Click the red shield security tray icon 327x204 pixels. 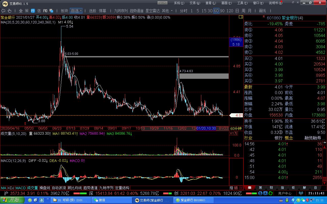click(307, 200)
